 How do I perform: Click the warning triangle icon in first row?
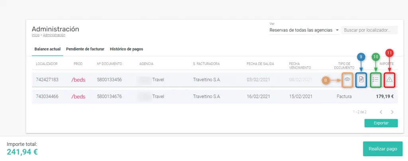[x=390, y=80]
